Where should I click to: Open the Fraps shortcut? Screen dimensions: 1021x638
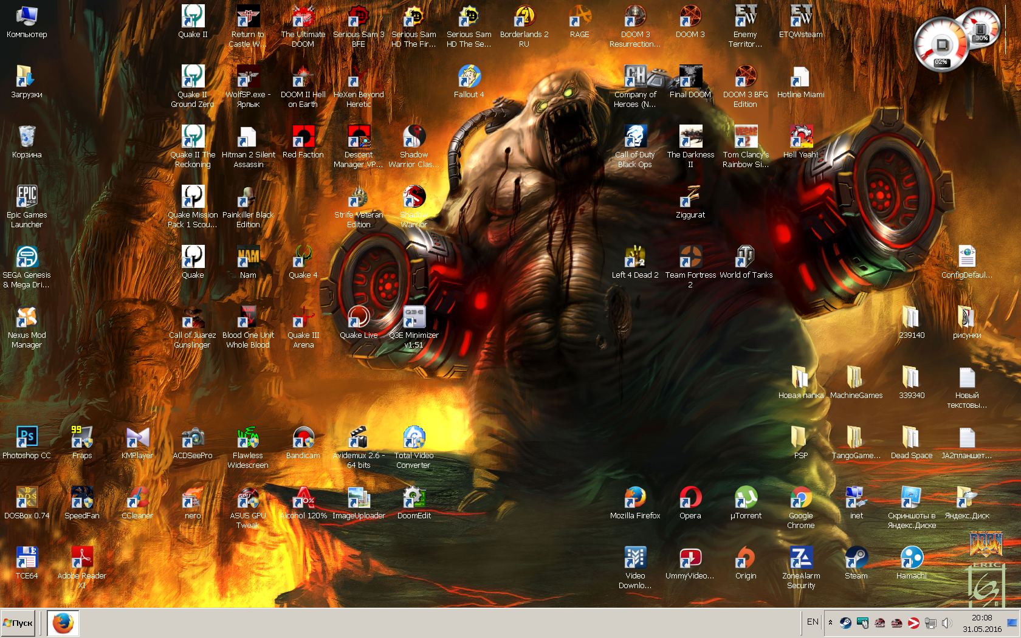(x=82, y=442)
